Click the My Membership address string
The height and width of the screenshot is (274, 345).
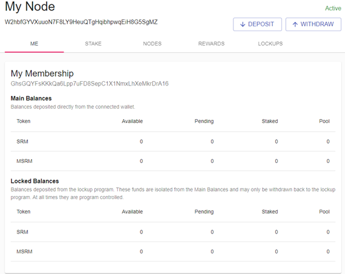90,84
